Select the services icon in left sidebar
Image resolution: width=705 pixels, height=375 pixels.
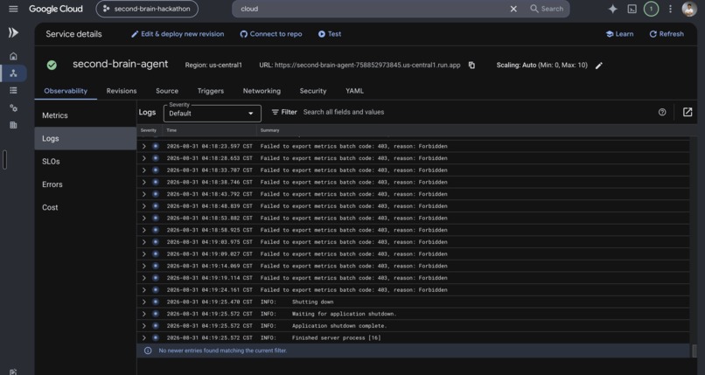[13, 73]
